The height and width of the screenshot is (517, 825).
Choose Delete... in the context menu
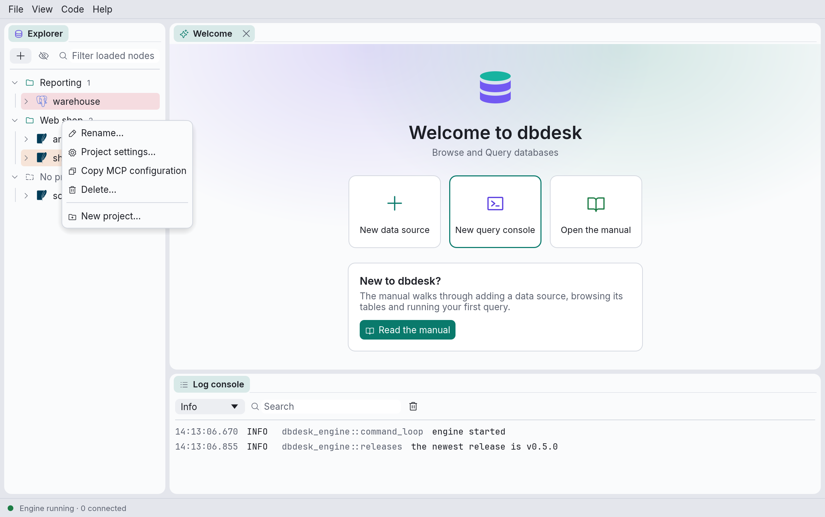click(127, 190)
